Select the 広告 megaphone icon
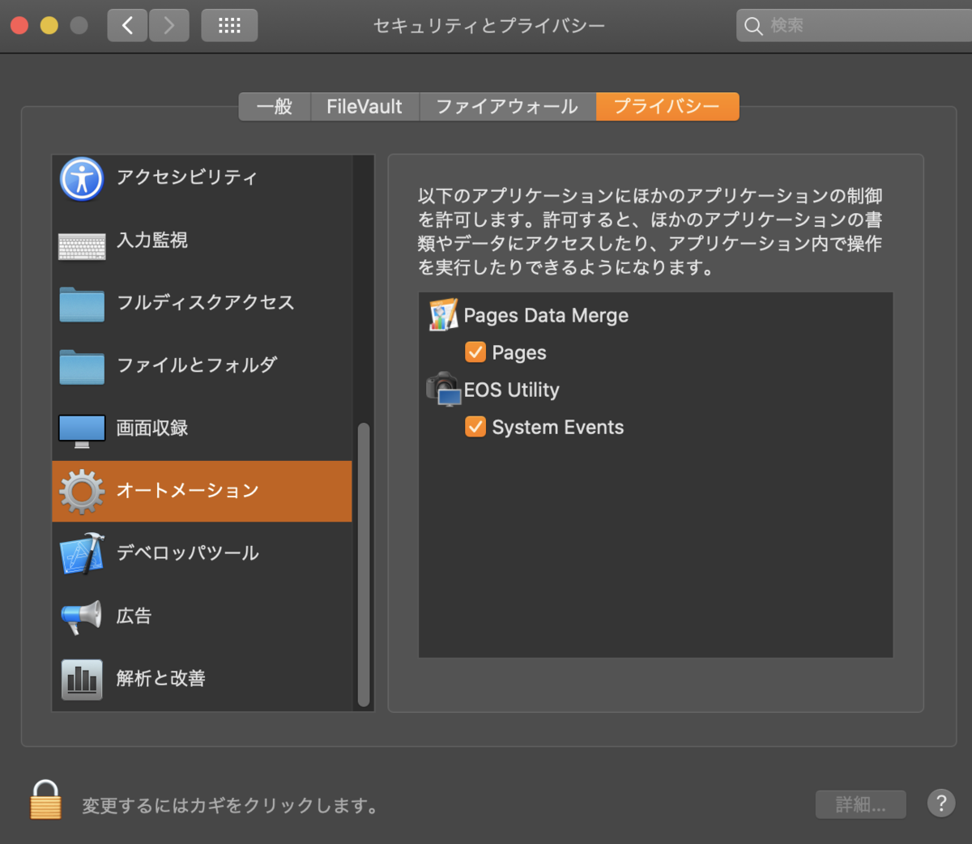 pos(81,616)
